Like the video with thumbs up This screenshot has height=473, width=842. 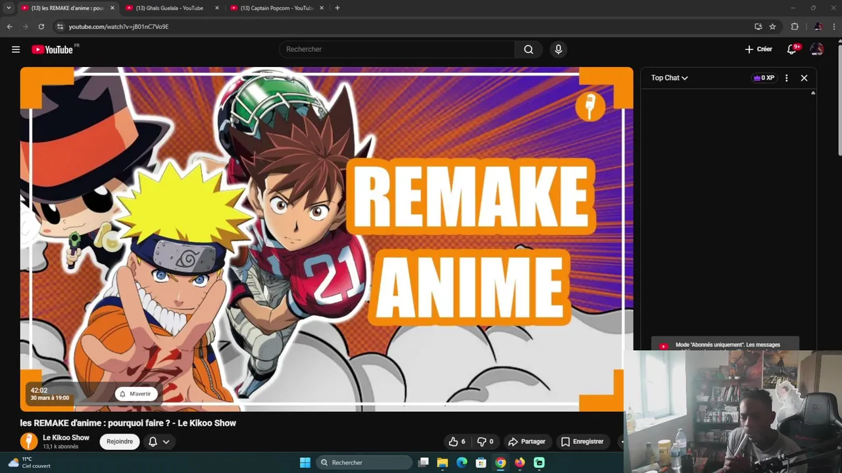pos(457,441)
